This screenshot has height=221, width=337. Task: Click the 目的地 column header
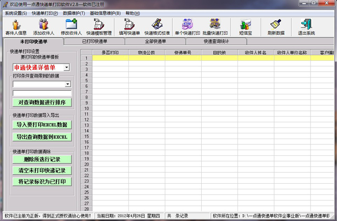[x=219, y=52]
